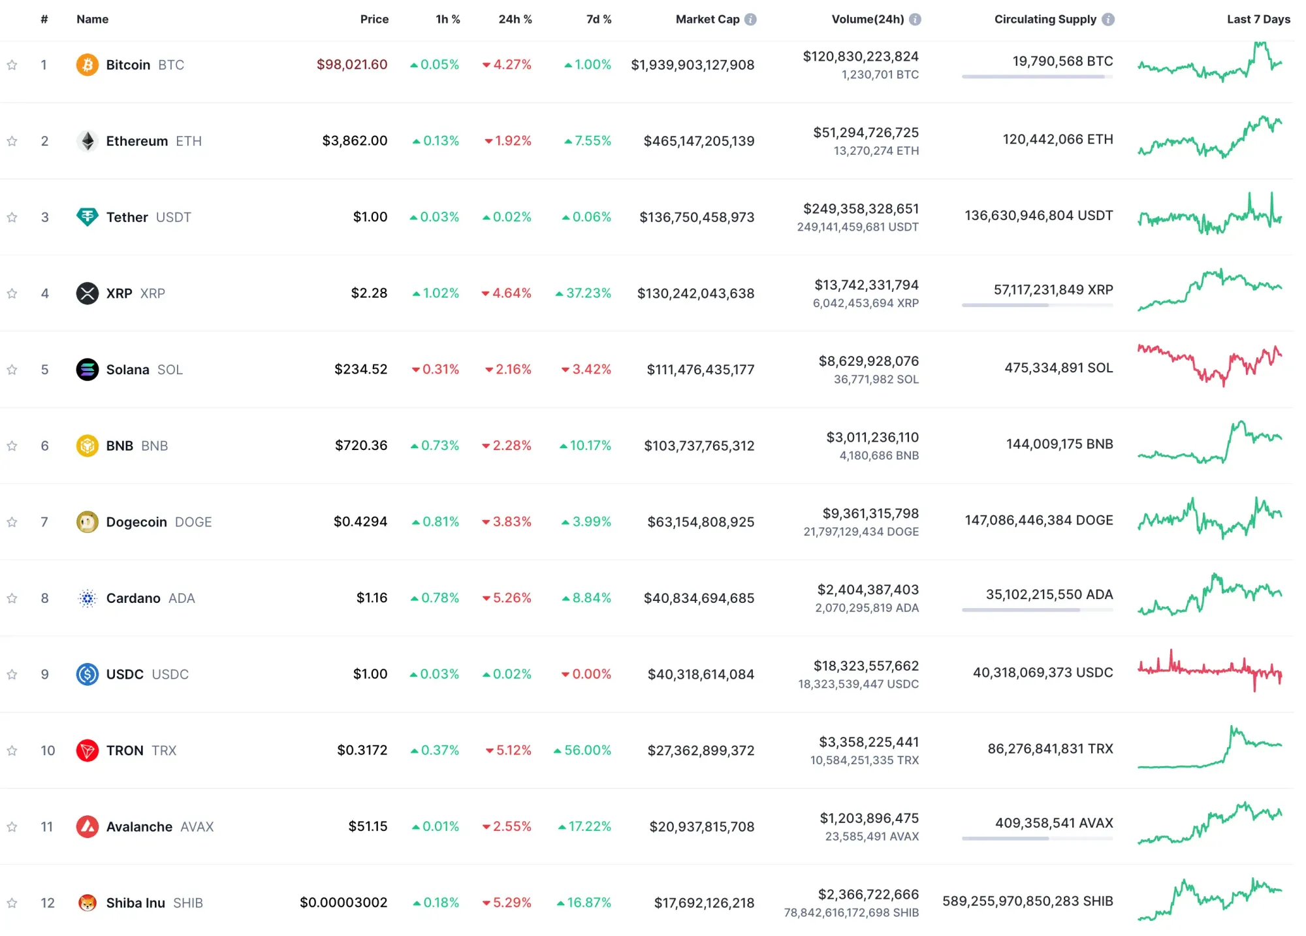
Task: Sort by the 1h % column header
Action: click(x=448, y=20)
